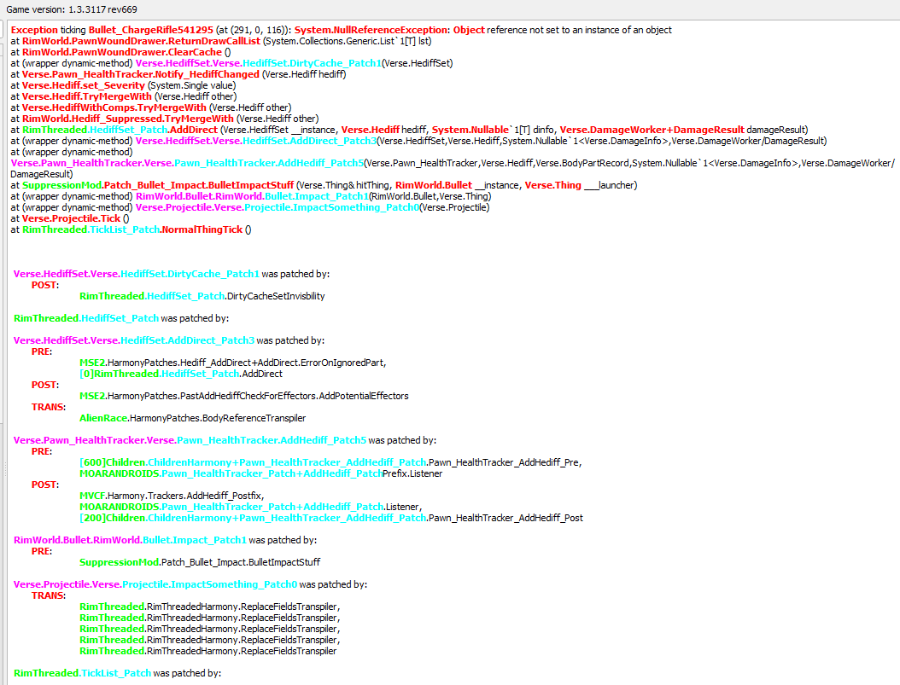The width and height of the screenshot is (900, 685).
Task: Click the 'Bullet.Impact_Patch1 was patched by:' heading
Action: coord(166,540)
